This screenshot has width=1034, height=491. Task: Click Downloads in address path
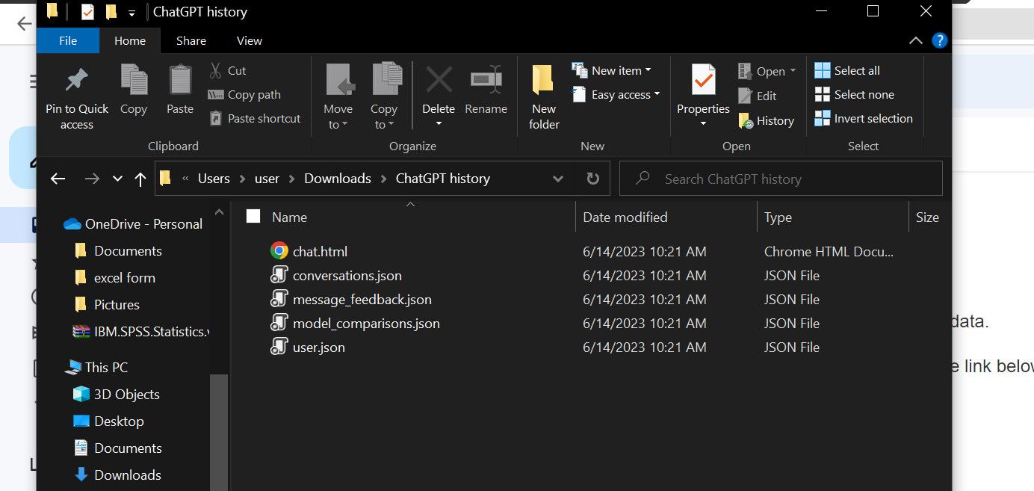click(x=338, y=179)
